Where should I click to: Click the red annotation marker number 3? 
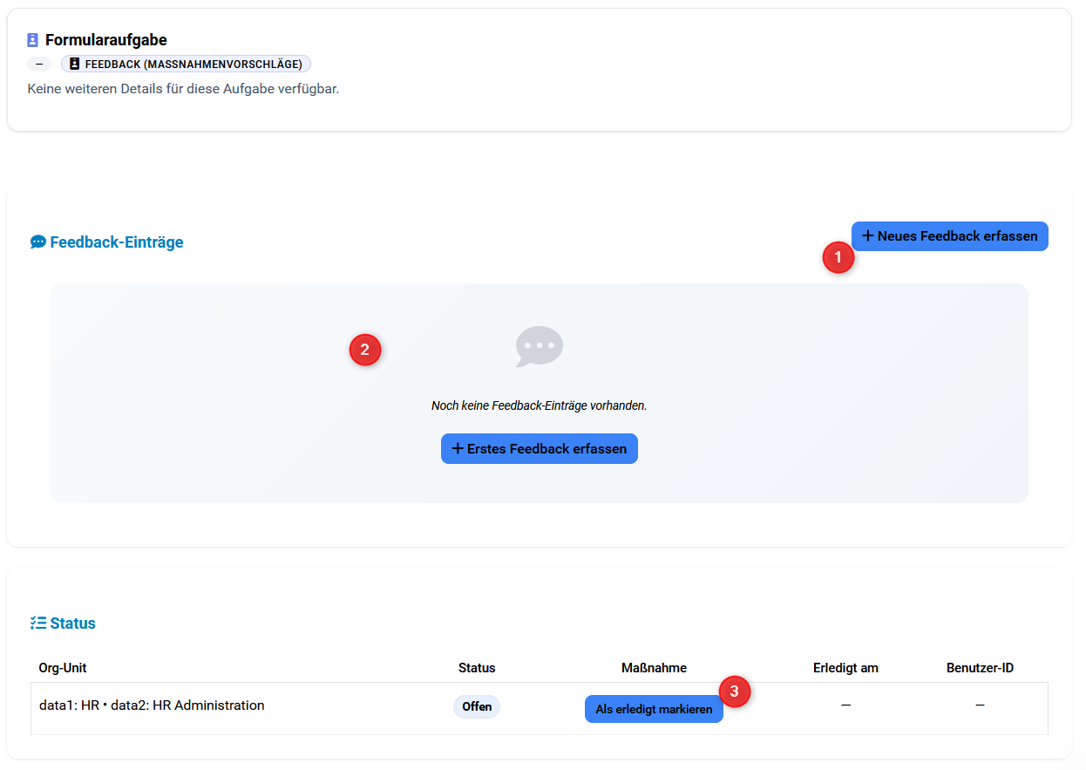coord(735,692)
